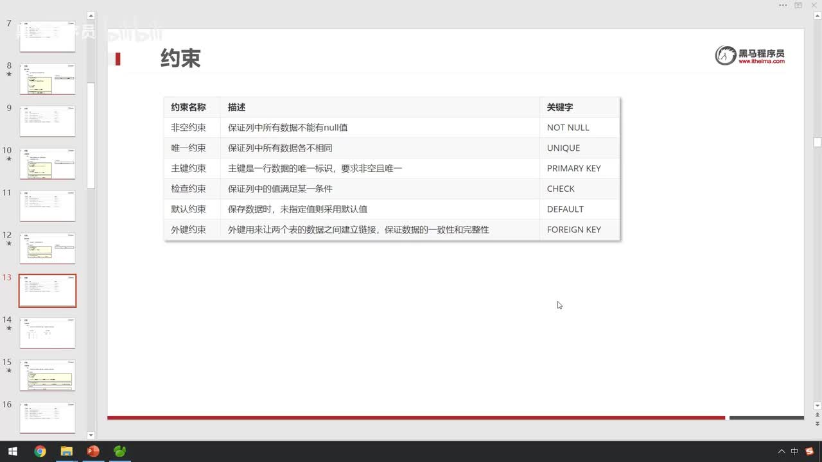This screenshot has height=462, width=822.
Task: Click the description starting with 保存数据时
Action: [297, 209]
